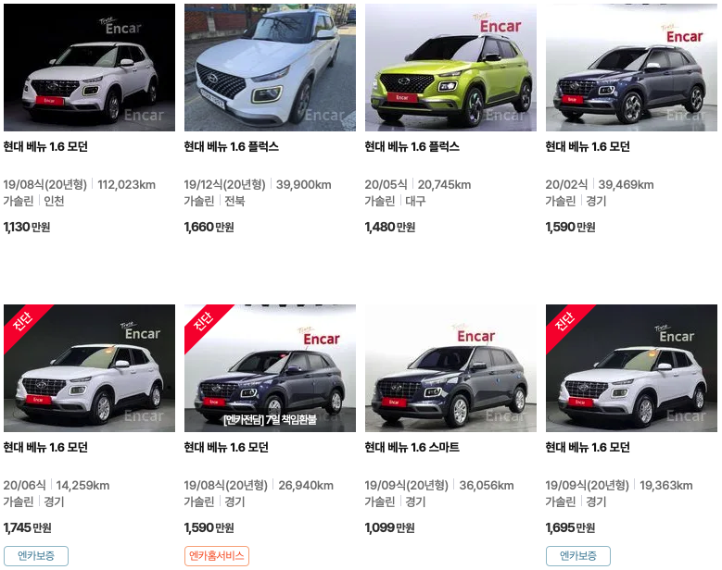Click the 엔카홈서비스 badge
The height and width of the screenshot is (570, 722).
[217, 556]
